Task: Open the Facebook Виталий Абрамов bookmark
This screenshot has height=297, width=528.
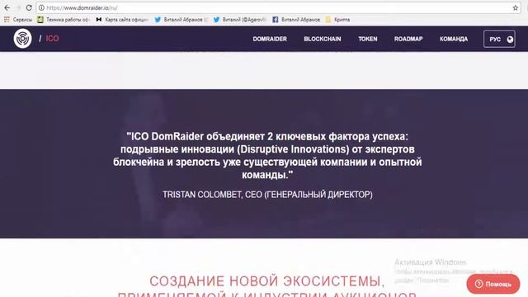Action: click(296, 20)
